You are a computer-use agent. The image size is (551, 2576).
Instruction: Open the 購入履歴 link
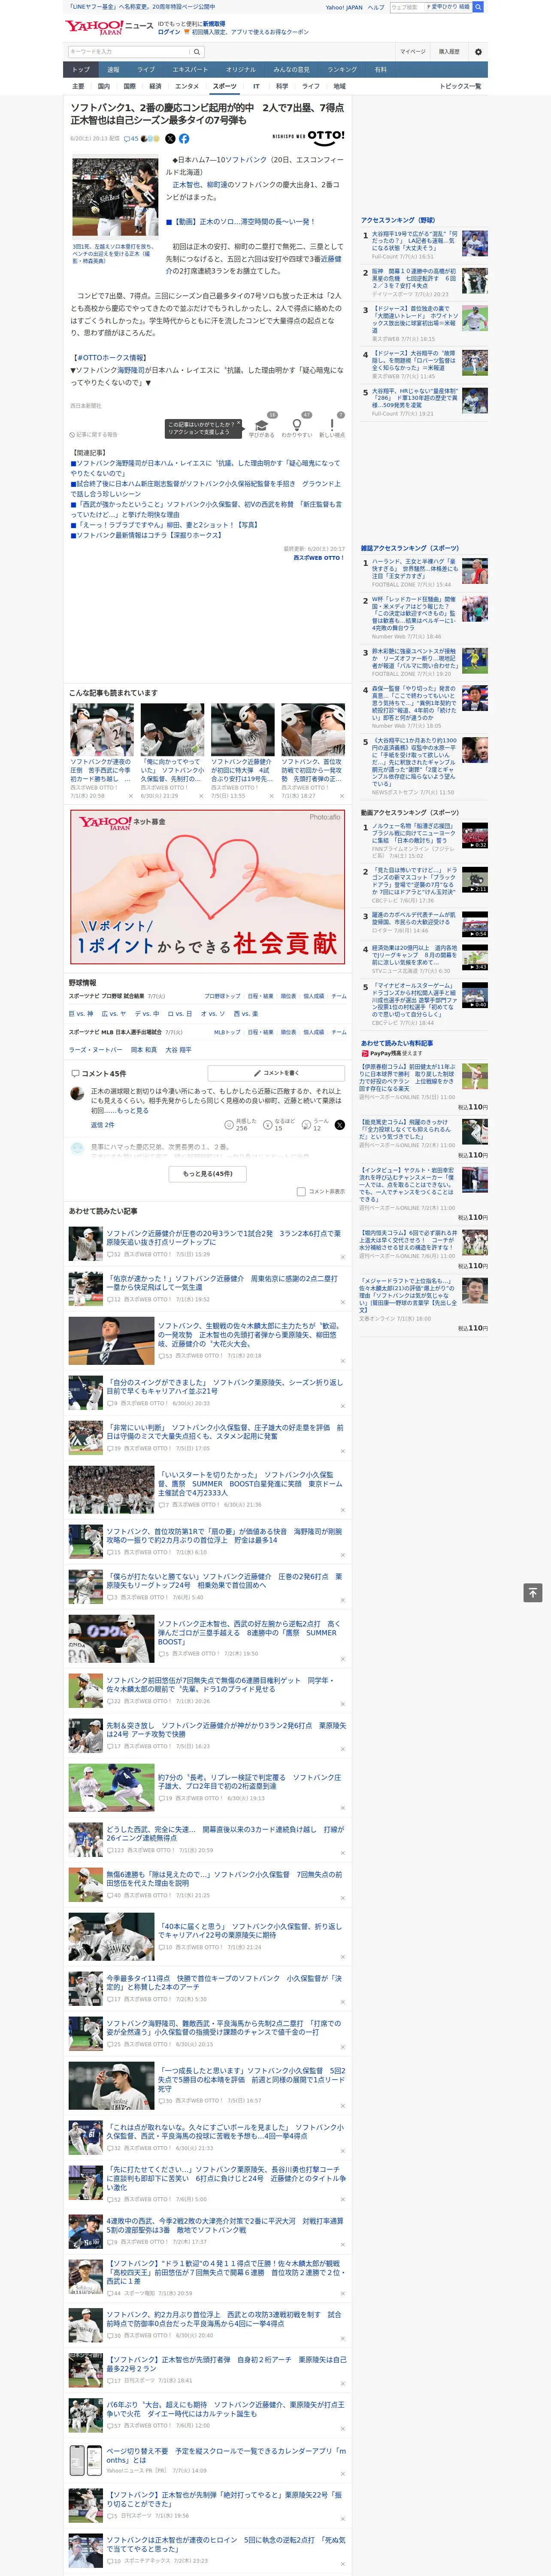[x=449, y=52]
